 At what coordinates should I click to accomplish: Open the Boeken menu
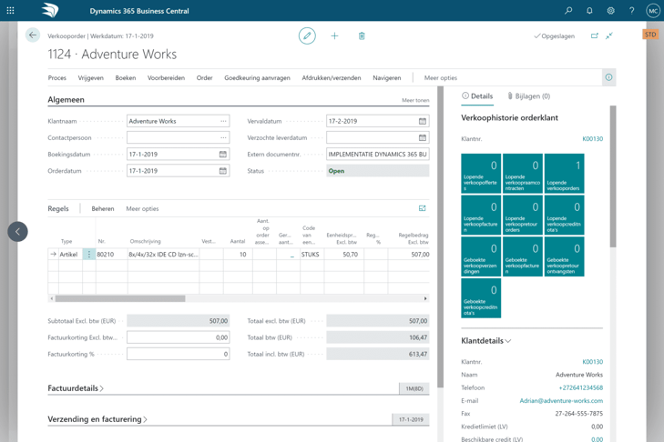click(126, 78)
